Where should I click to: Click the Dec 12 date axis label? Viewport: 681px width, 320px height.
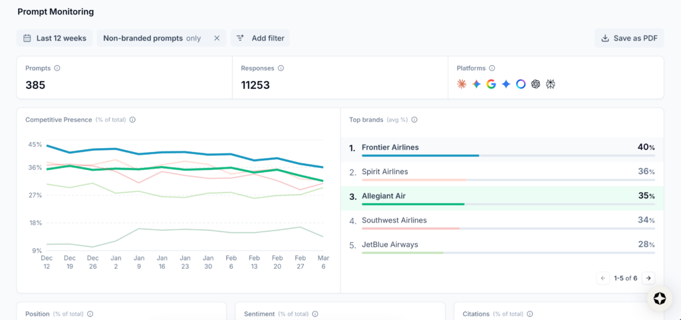click(x=47, y=262)
